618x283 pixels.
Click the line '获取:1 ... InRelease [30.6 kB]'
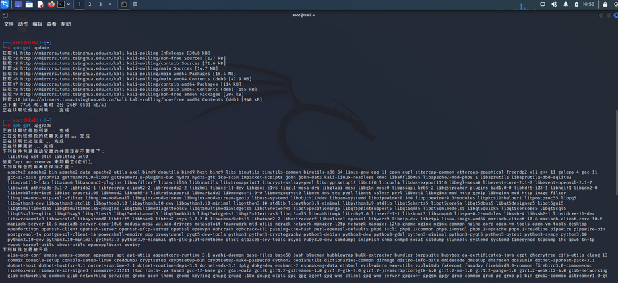106,53
